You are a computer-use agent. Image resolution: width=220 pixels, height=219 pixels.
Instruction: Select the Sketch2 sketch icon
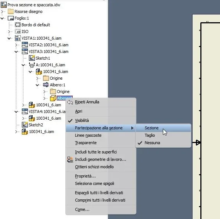25,125
